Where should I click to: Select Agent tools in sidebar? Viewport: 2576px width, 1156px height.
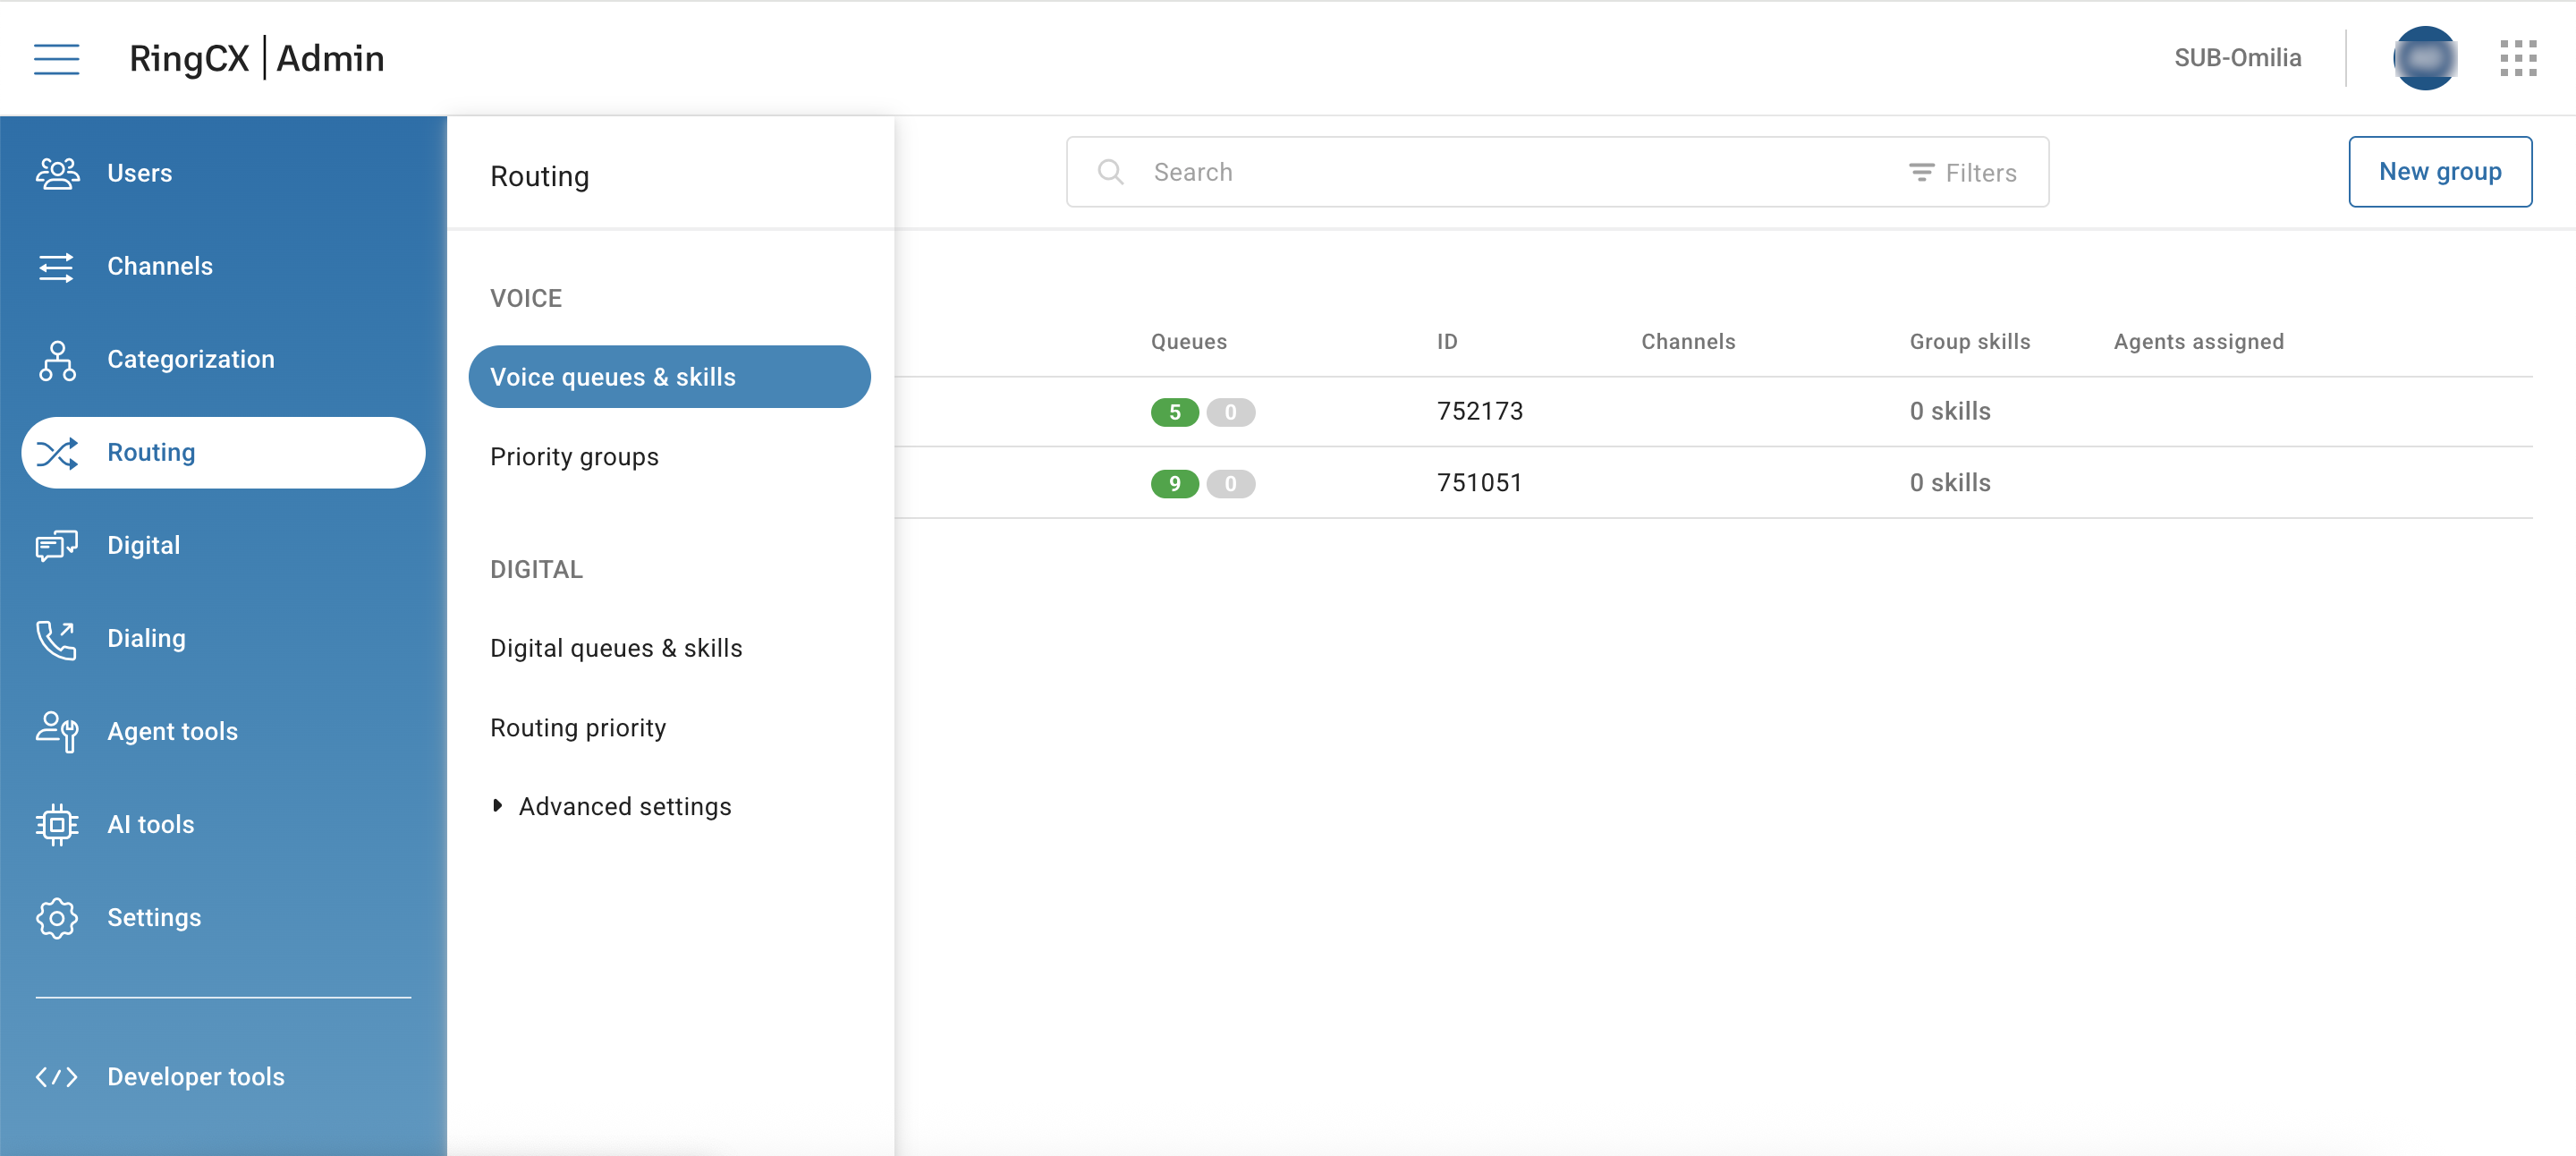(172, 732)
